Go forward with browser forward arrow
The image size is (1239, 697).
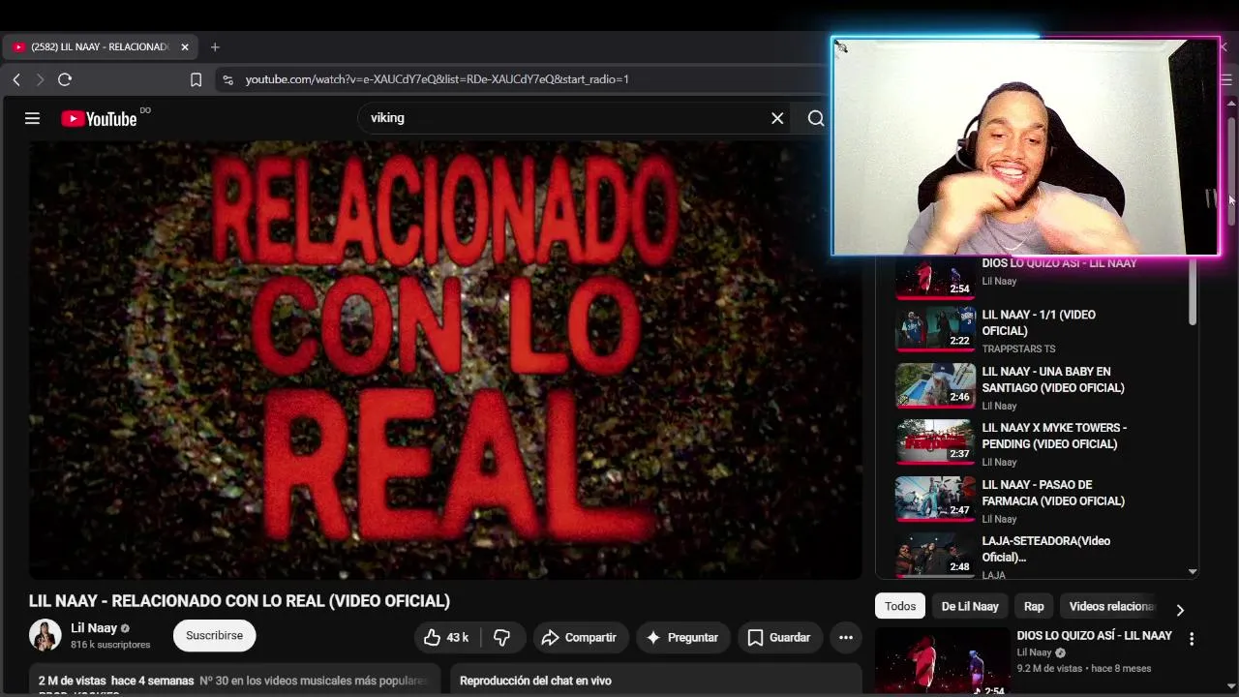click(40, 79)
